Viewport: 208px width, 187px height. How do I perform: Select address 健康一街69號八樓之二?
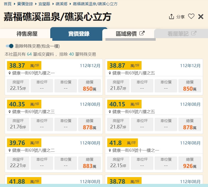[x=33, y=150]
